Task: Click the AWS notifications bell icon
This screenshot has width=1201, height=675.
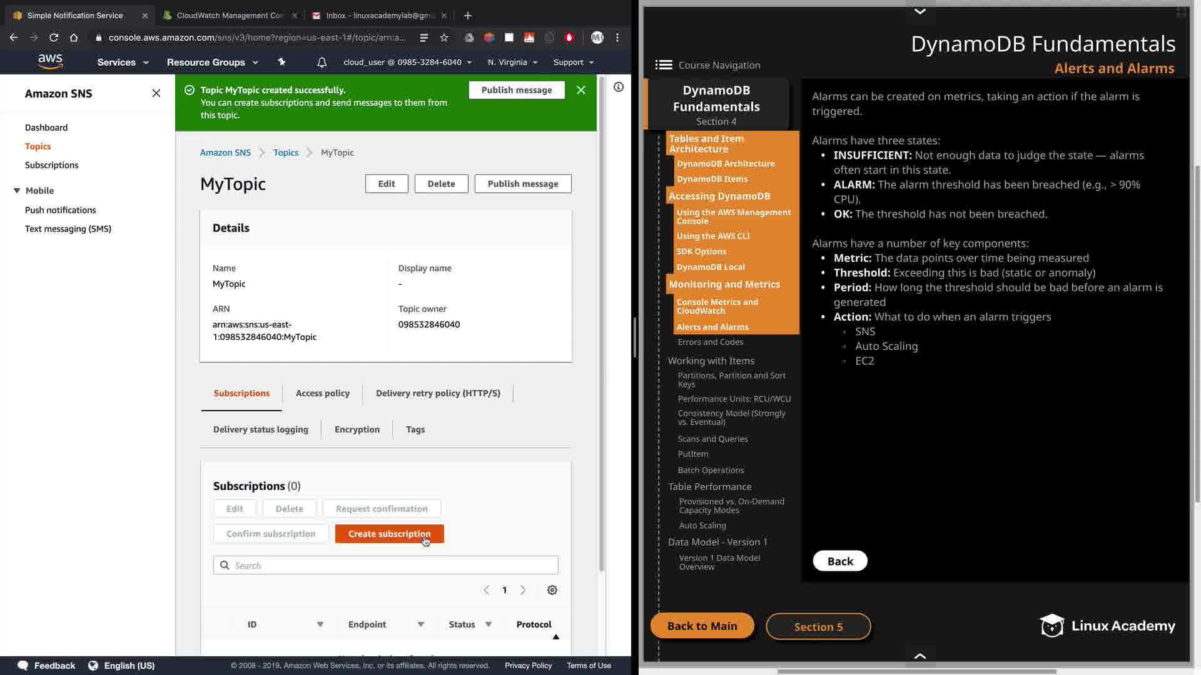Action: pos(322,62)
